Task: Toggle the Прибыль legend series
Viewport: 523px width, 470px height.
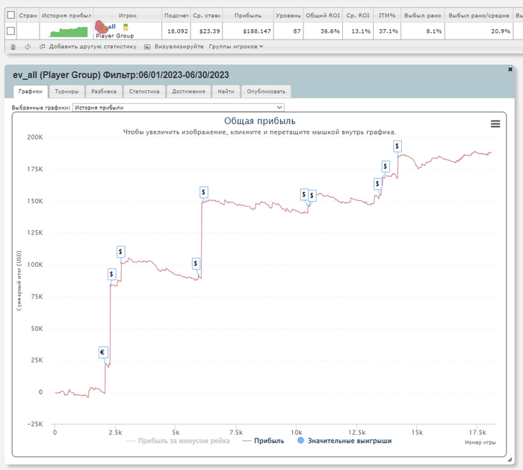Action: coord(264,441)
